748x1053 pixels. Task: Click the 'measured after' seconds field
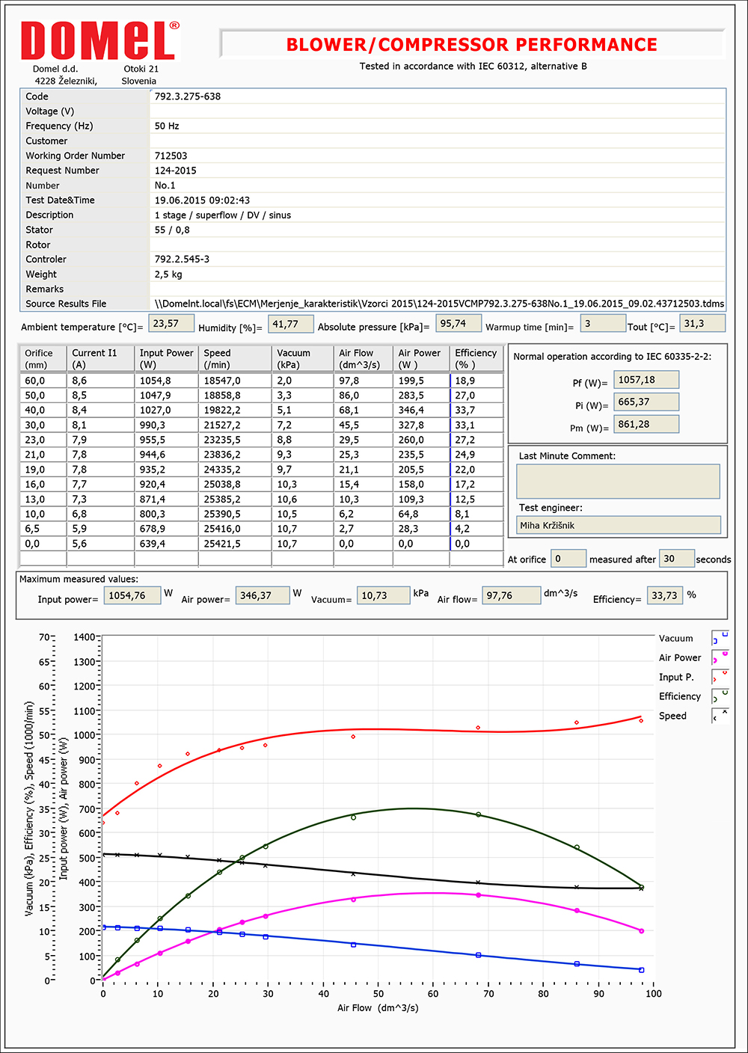675,559
